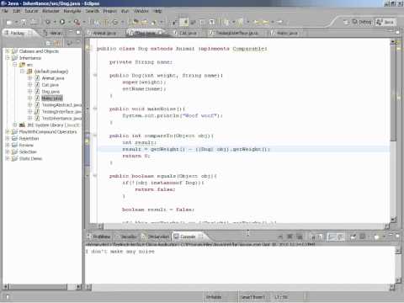Open the Run menu
This screenshot has height=303, width=404.
coord(125,11)
